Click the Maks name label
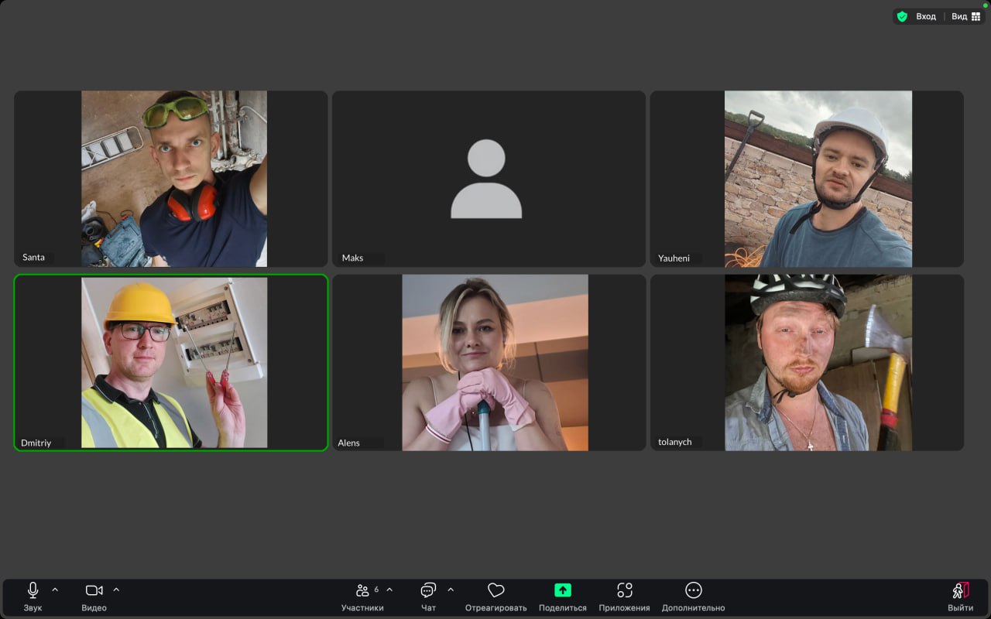991x619 pixels. pos(352,258)
